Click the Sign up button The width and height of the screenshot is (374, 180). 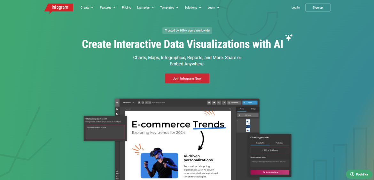click(318, 7)
